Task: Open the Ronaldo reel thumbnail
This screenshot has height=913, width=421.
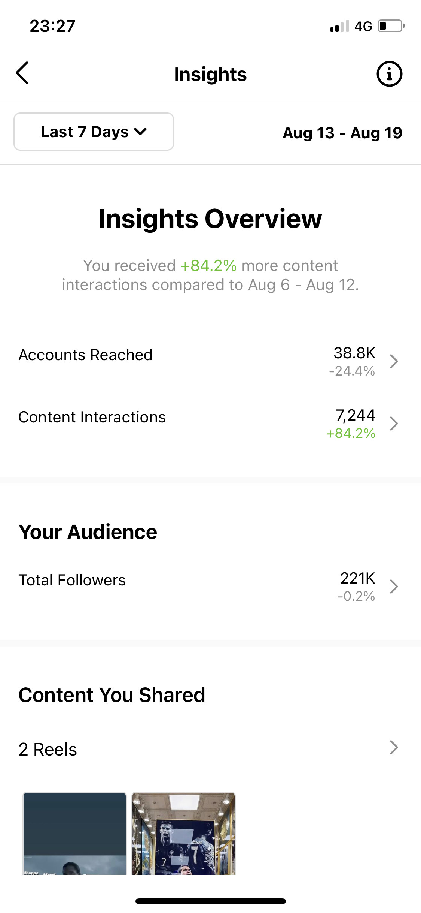Action: [183, 833]
